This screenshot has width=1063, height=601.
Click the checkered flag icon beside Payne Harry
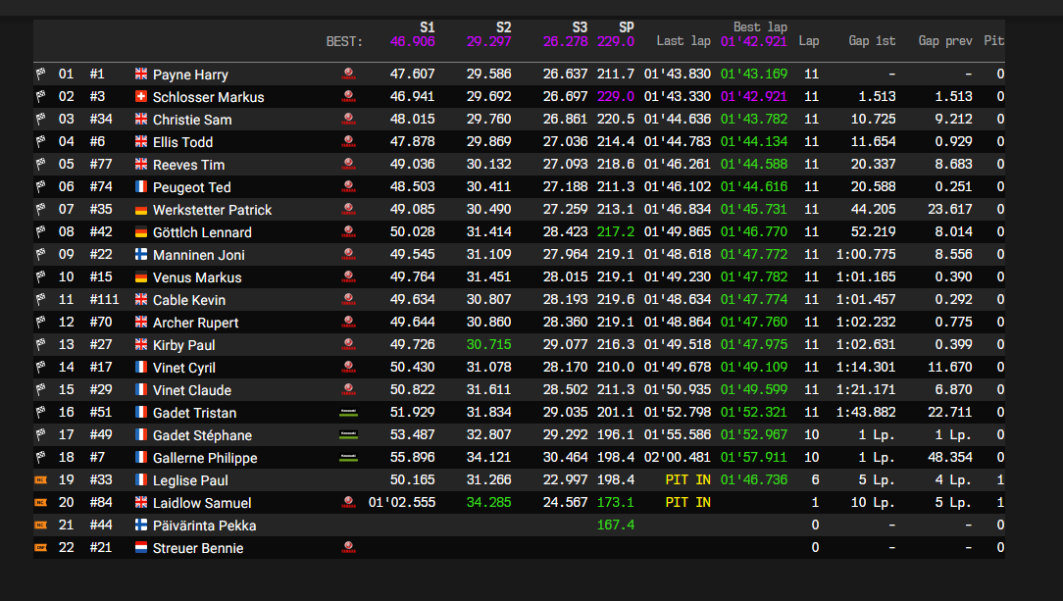[41, 74]
